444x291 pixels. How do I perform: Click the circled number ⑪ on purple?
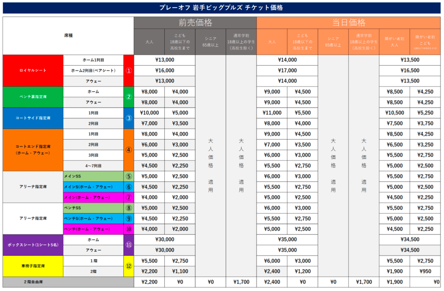pyautogui.click(x=129, y=245)
